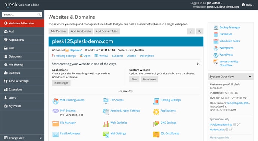Click the More system info link
This screenshot has width=258, height=141.
pyautogui.click(x=220, y=138)
